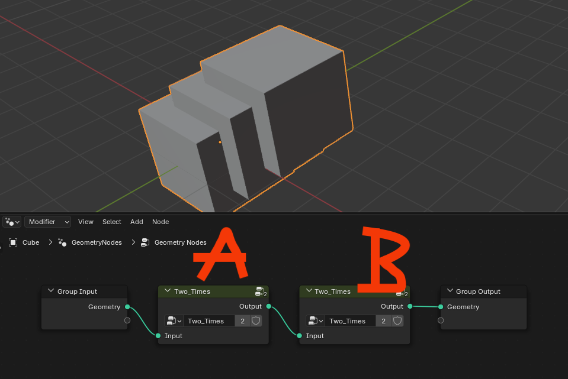Image resolution: width=568 pixels, height=379 pixels.
Task: Click the Output socket of the Two_Times node feeding Group Output
Action: point(410,306)
